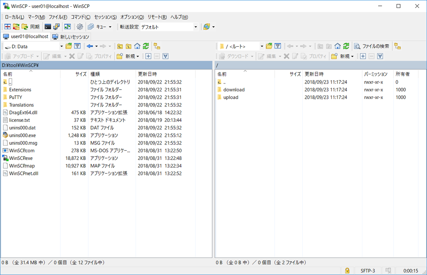Expand the globe icon dropdown arrow

click(213, 27)
